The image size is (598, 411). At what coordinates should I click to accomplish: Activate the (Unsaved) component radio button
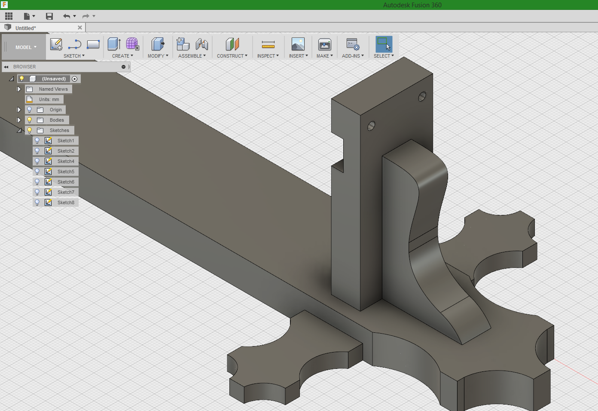click(75, 79)
